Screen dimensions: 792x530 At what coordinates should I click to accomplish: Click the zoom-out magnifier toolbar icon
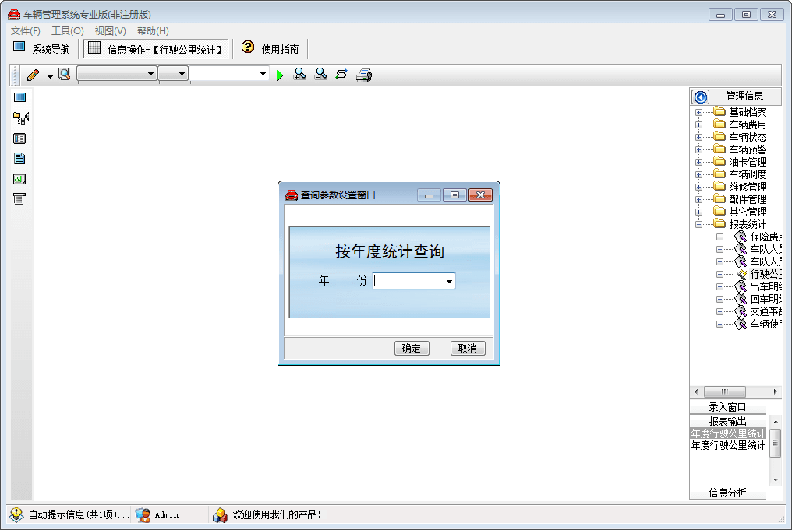(x=320, y=74)
